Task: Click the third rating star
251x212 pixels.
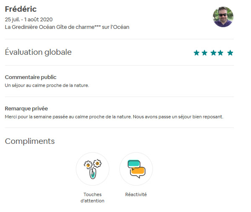Action: point(214,53)
